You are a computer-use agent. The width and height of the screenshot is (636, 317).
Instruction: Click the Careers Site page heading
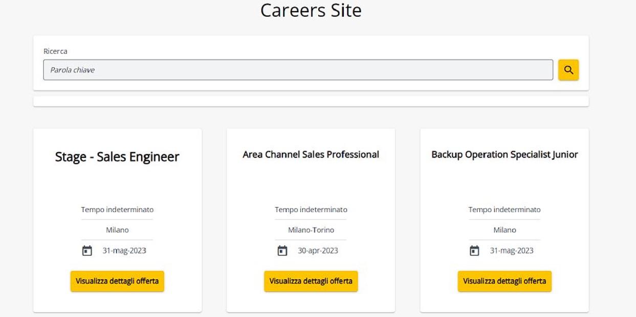click(x=311, y=10)
